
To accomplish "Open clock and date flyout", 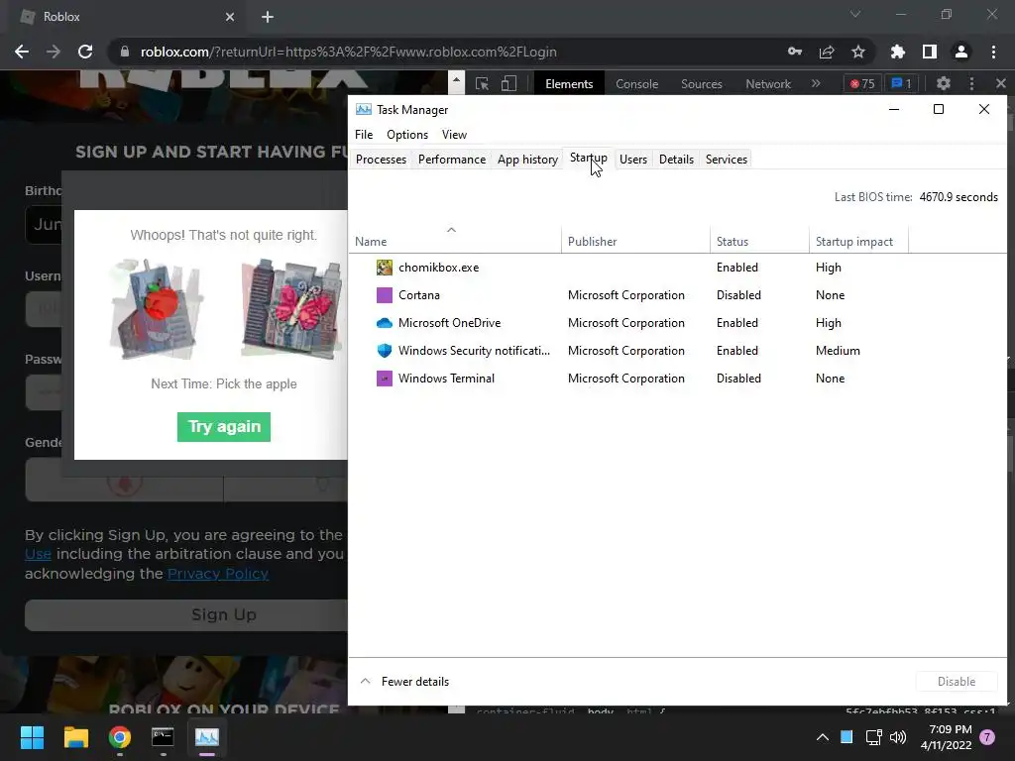I will point(947,737).
